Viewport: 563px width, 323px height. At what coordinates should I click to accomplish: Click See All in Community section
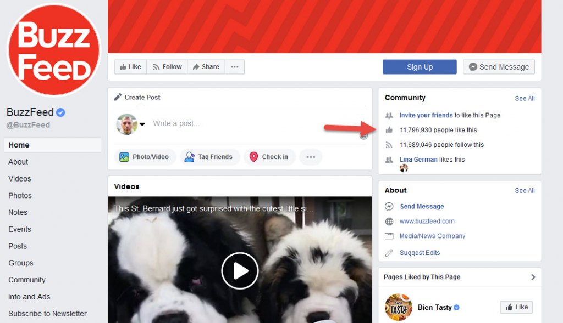[x=525, y=99]
